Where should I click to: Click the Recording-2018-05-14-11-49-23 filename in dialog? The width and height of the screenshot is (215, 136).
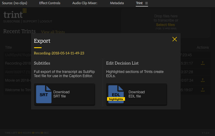click(59, 53)
